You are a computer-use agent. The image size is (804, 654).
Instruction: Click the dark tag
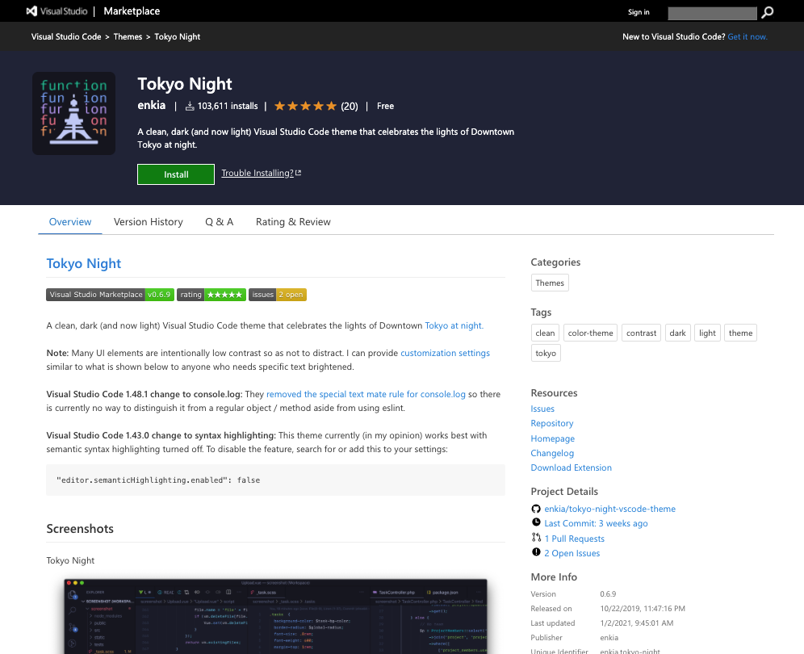677,333
